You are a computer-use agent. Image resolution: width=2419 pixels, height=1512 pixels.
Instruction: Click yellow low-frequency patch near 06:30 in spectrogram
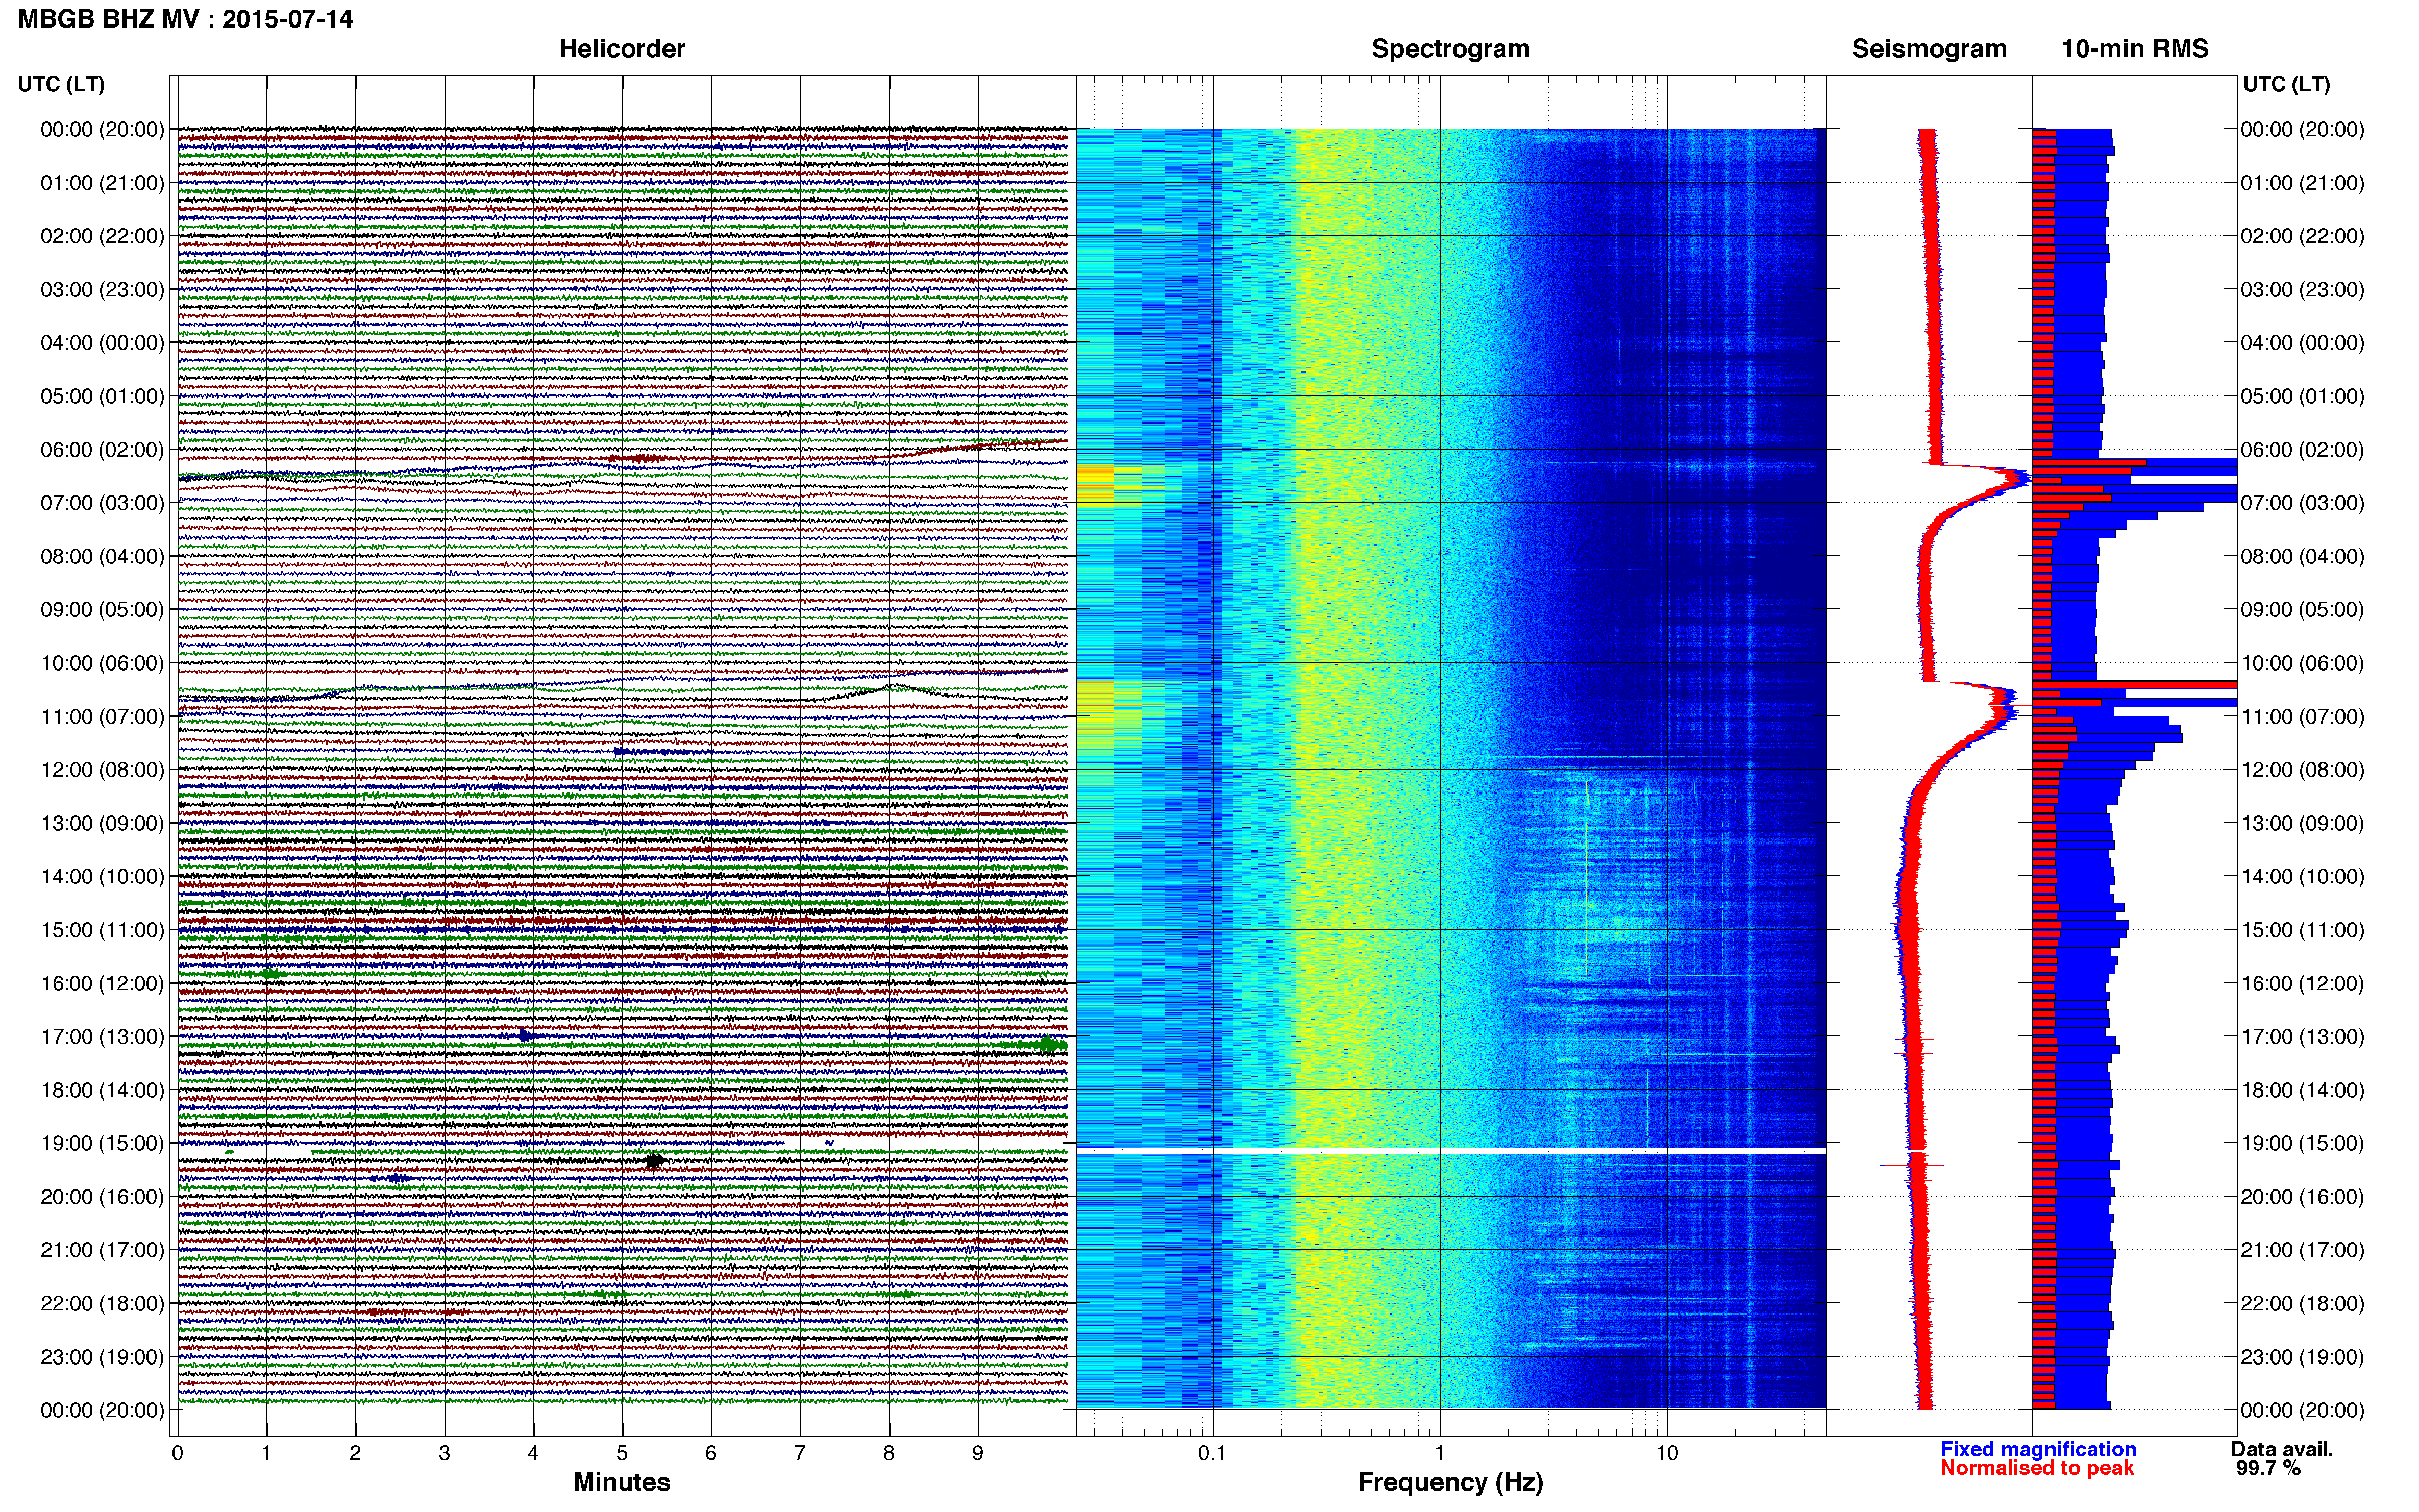1096,485
